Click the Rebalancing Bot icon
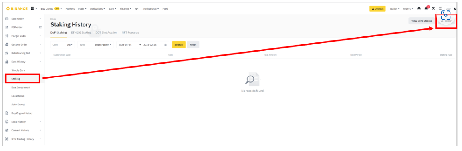 6,53
